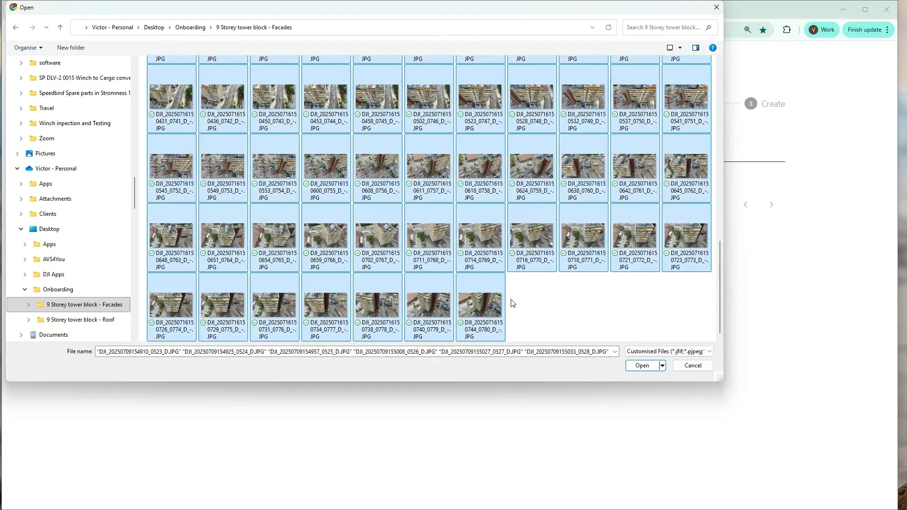The width and height of the screenshot is (907, 510).
Task: Expand the address bar history dropdown
Action: (592, 27)
